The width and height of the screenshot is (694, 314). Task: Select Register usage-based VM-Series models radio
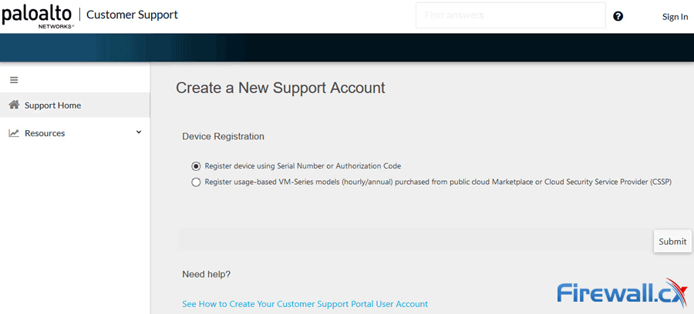pos(196,182)
